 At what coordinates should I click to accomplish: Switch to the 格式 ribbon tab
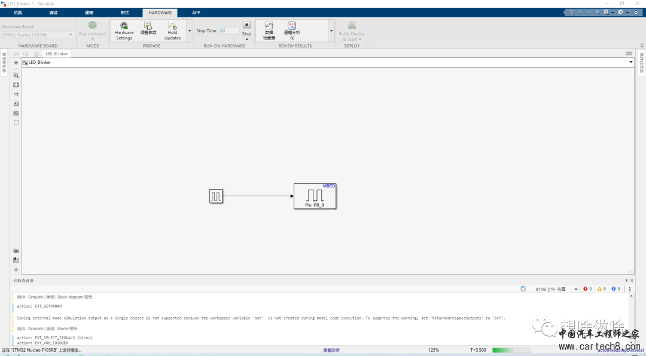pos(125,13)
